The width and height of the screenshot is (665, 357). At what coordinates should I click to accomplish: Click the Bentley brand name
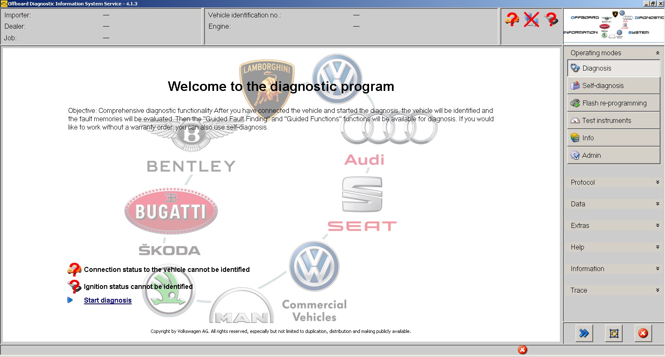click(191, 166)
